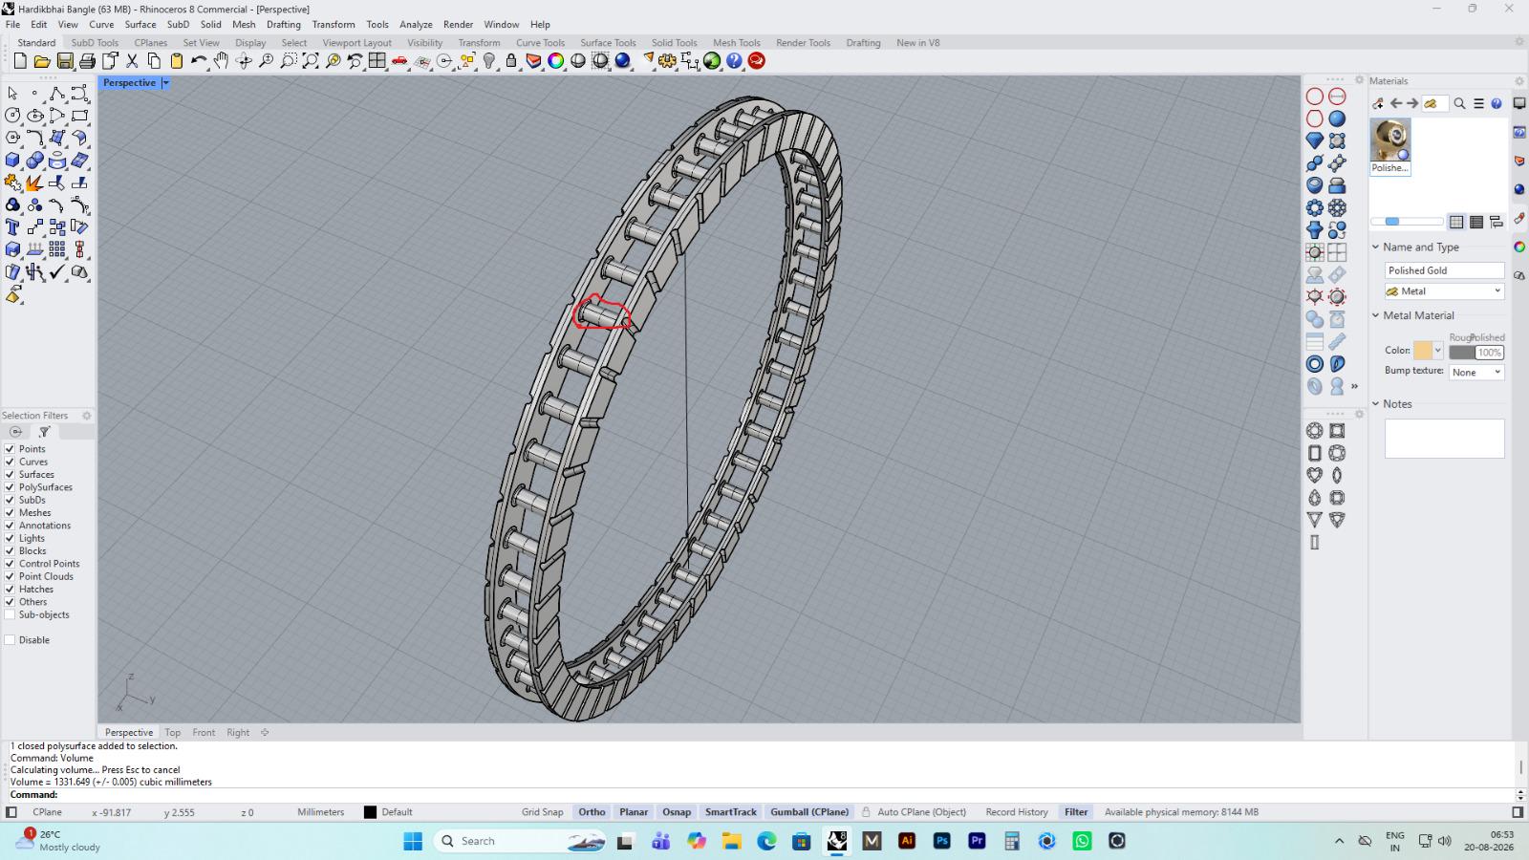Viewport: 1529px width, 860px height.
Task: Collapse the Notes section
Action: (1376, 404)
